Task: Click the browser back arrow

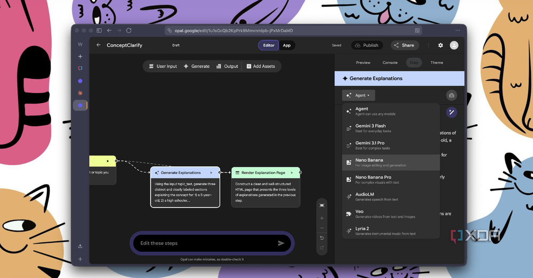Action: point(109,30)
